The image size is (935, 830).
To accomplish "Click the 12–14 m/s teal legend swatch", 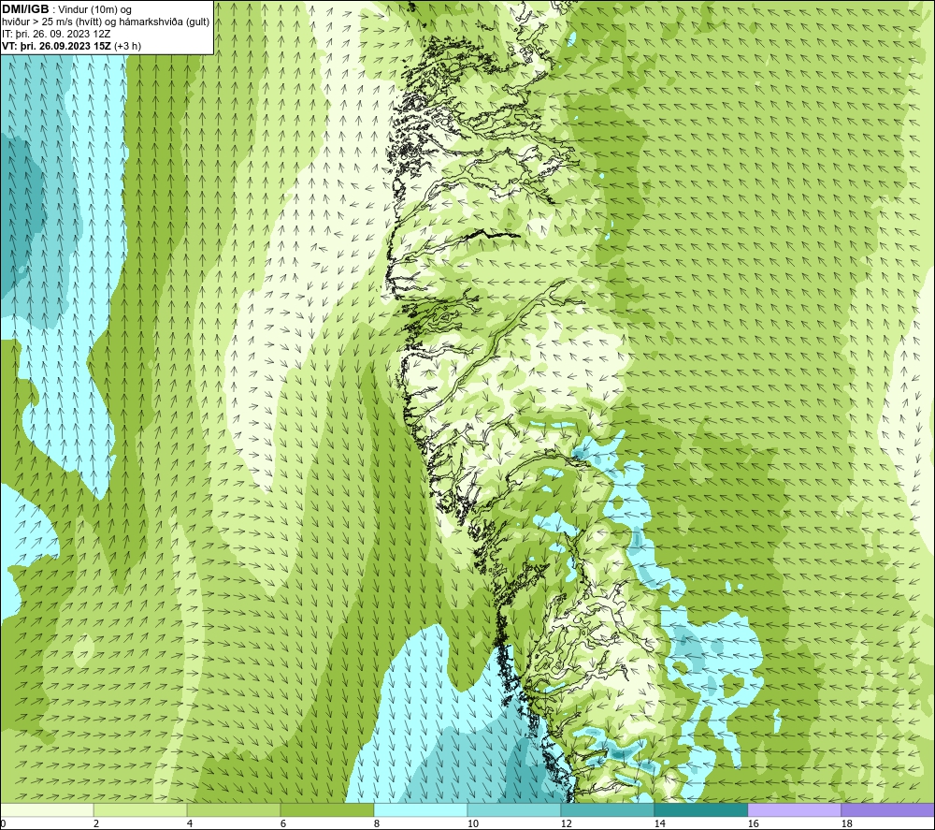I will pyautogui.click(x=607, y=809).
